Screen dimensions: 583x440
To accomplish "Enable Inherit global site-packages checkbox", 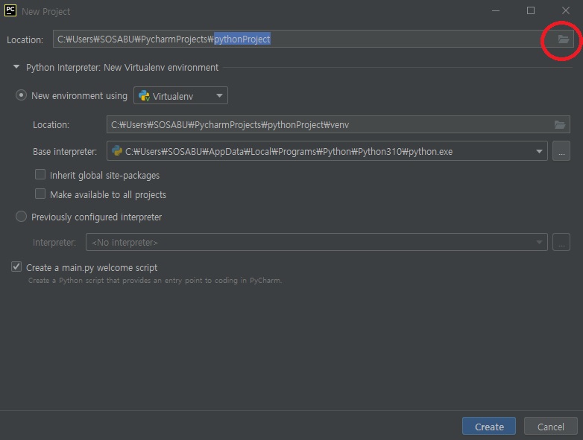I will coord(40,174).
